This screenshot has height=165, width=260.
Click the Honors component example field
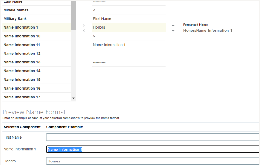tap(153, 161)
